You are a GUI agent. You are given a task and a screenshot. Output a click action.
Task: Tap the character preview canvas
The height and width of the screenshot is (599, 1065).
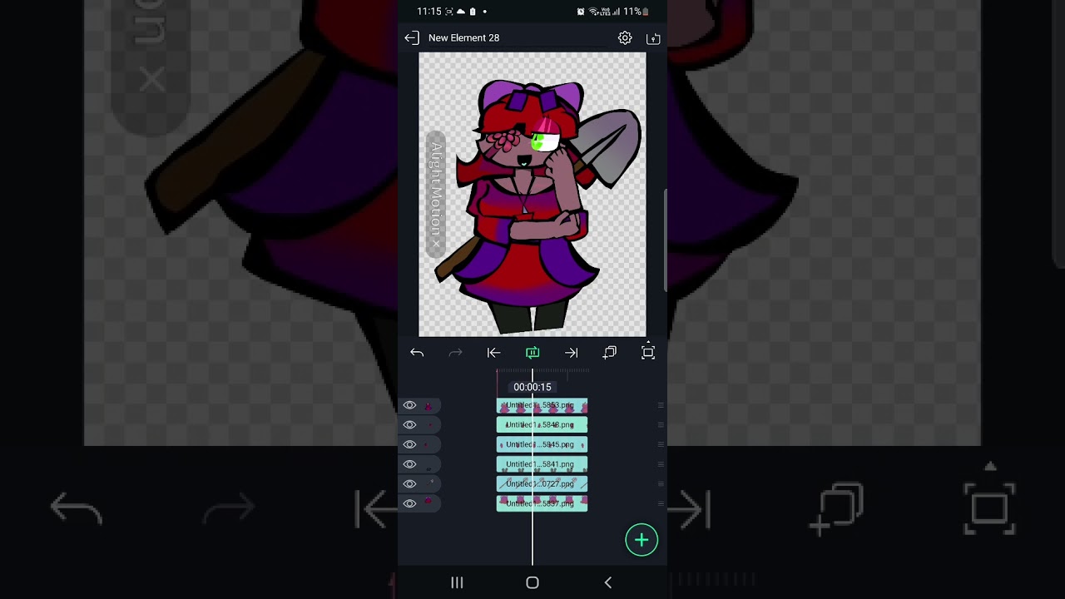coord(532,194)
